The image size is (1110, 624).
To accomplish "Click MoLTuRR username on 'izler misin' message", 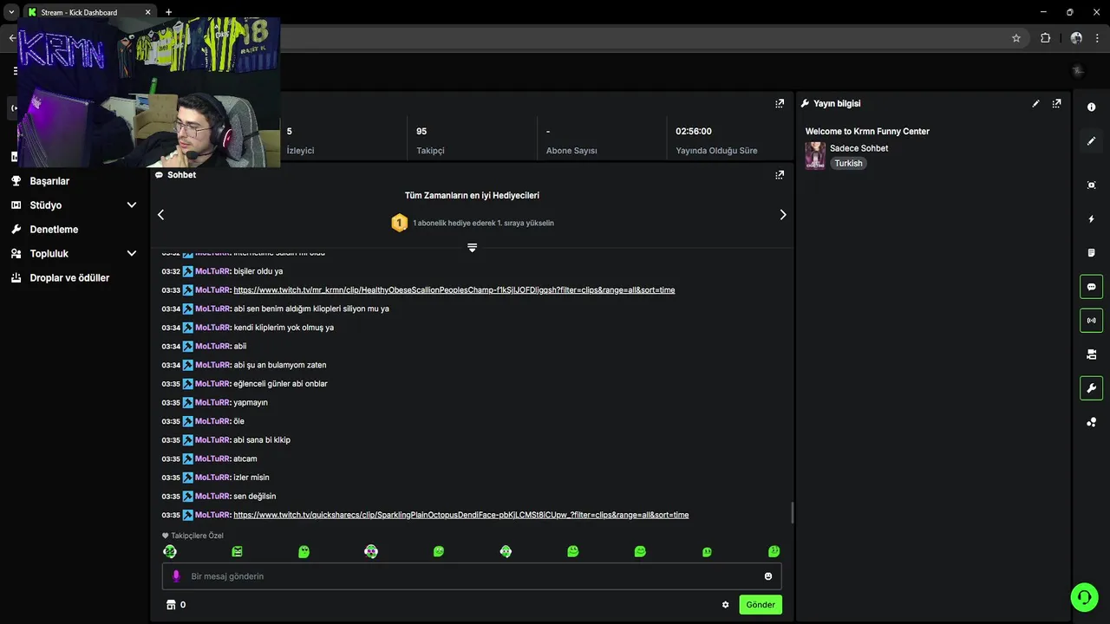I will point(213,478).
